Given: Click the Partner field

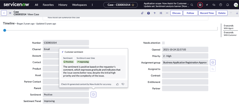Looking at the screenshot, I should coord(185,89).
